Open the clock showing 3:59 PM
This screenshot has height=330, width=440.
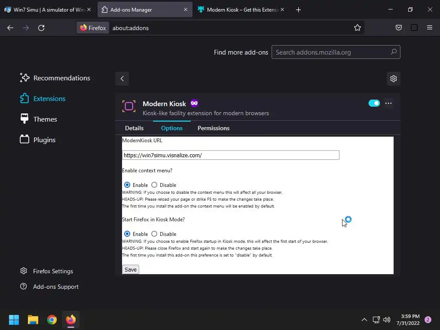pyautogui.click(x=408, y=320)
